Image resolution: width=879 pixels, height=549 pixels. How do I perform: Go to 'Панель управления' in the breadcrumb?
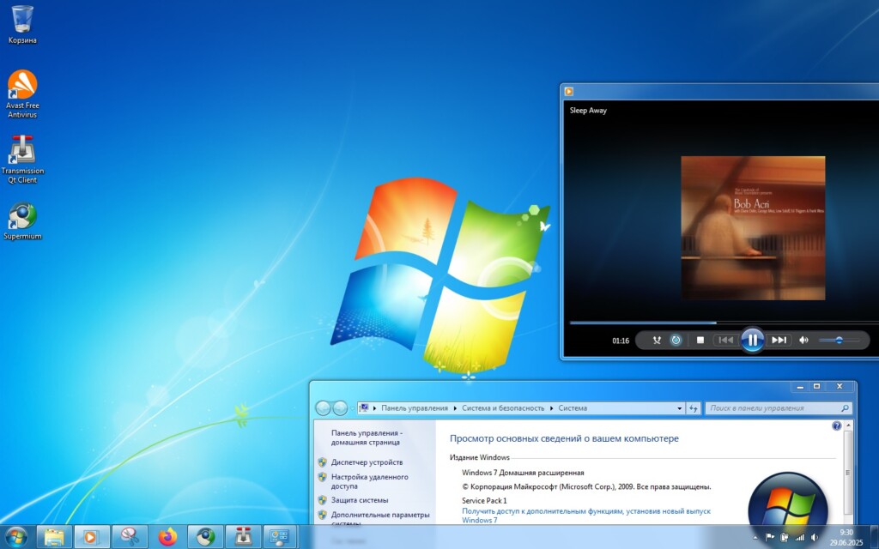click(413, 408)
